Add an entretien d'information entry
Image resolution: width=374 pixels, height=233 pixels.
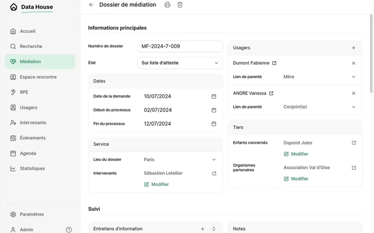[x=203, y=229]
